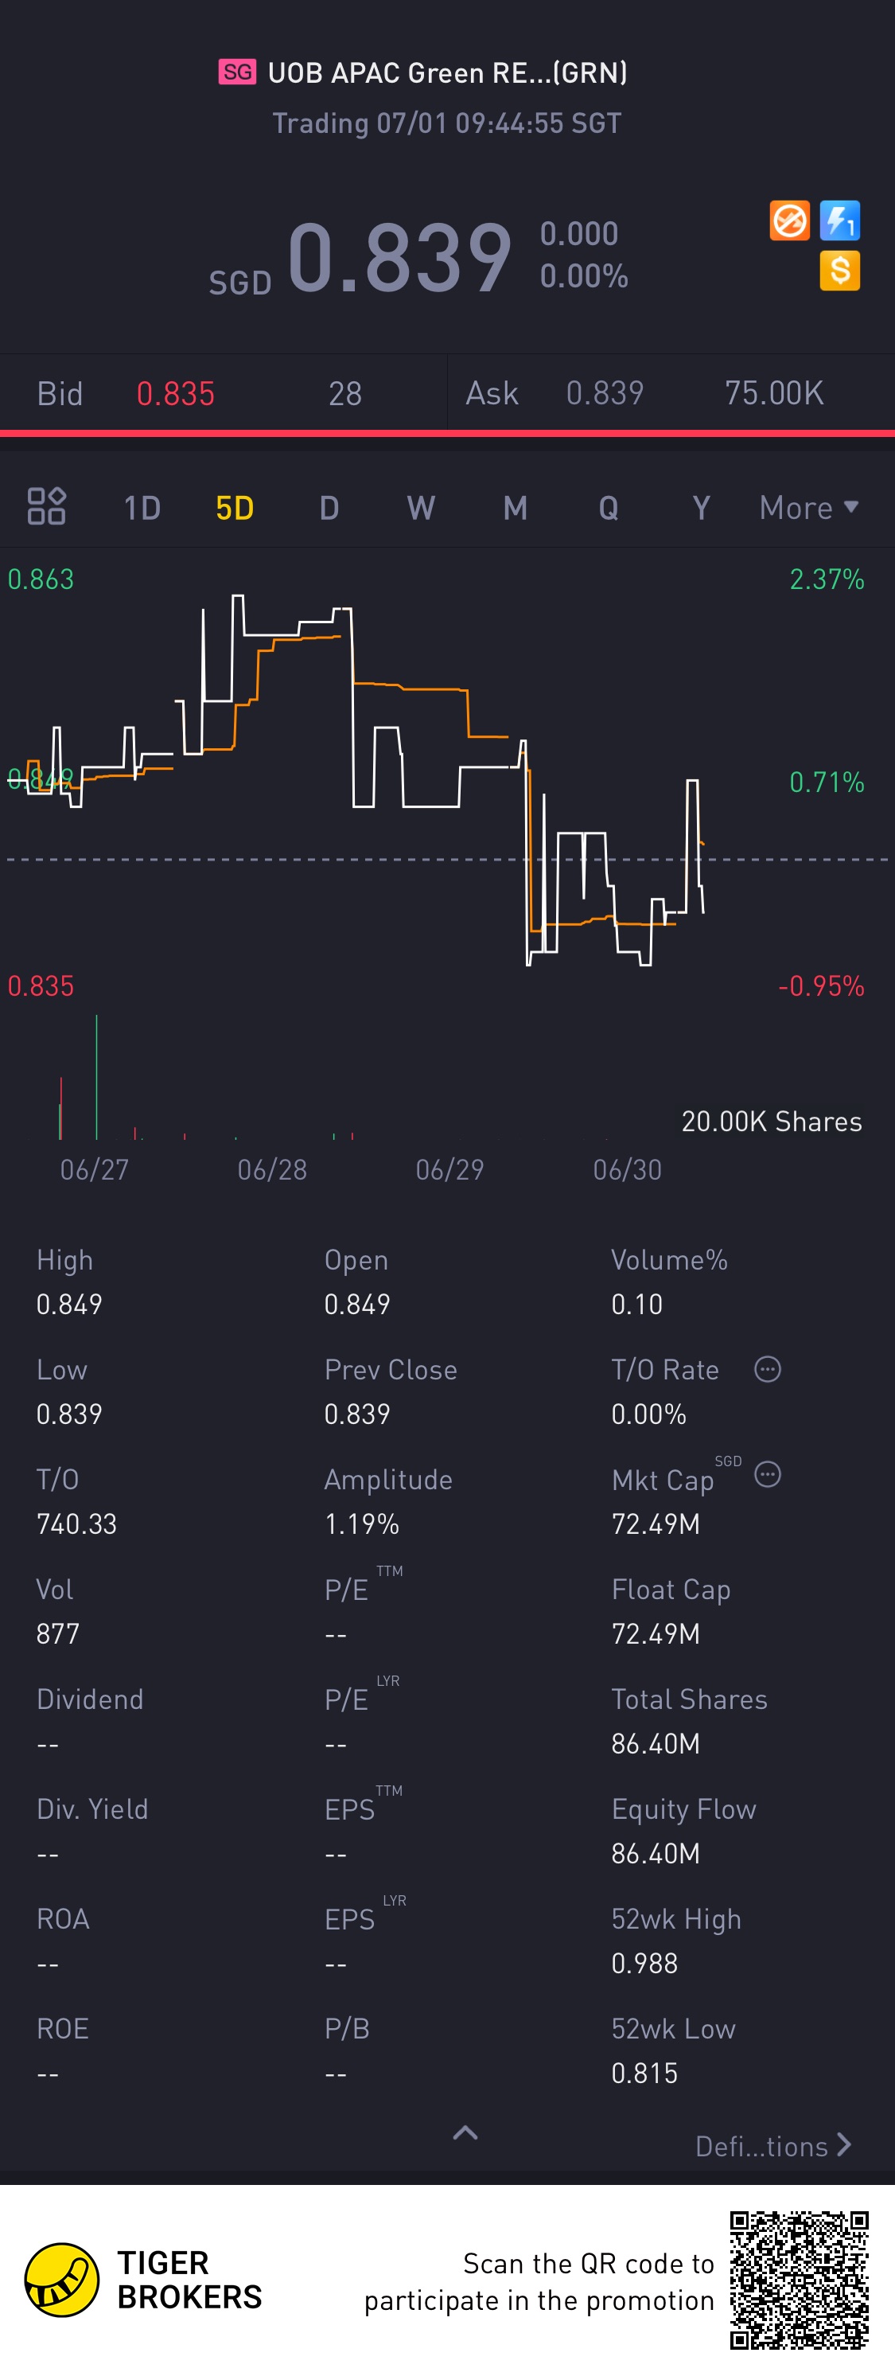
Task: Expand the More chart periods dropdown
Action: click(x=808, y=508)
